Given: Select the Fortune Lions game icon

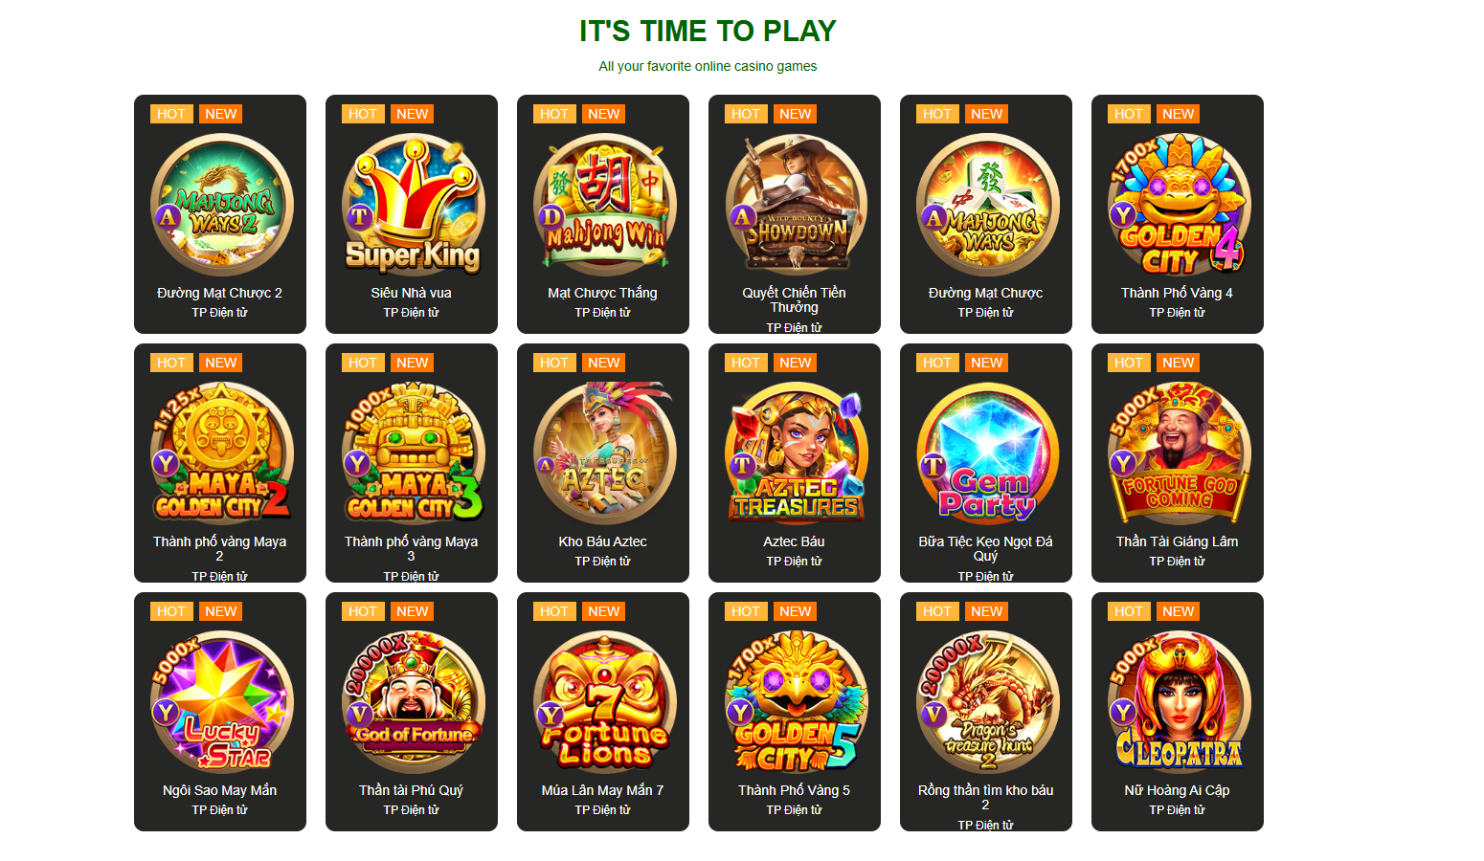Looking at the screenshot, I should tap(604, 702).
